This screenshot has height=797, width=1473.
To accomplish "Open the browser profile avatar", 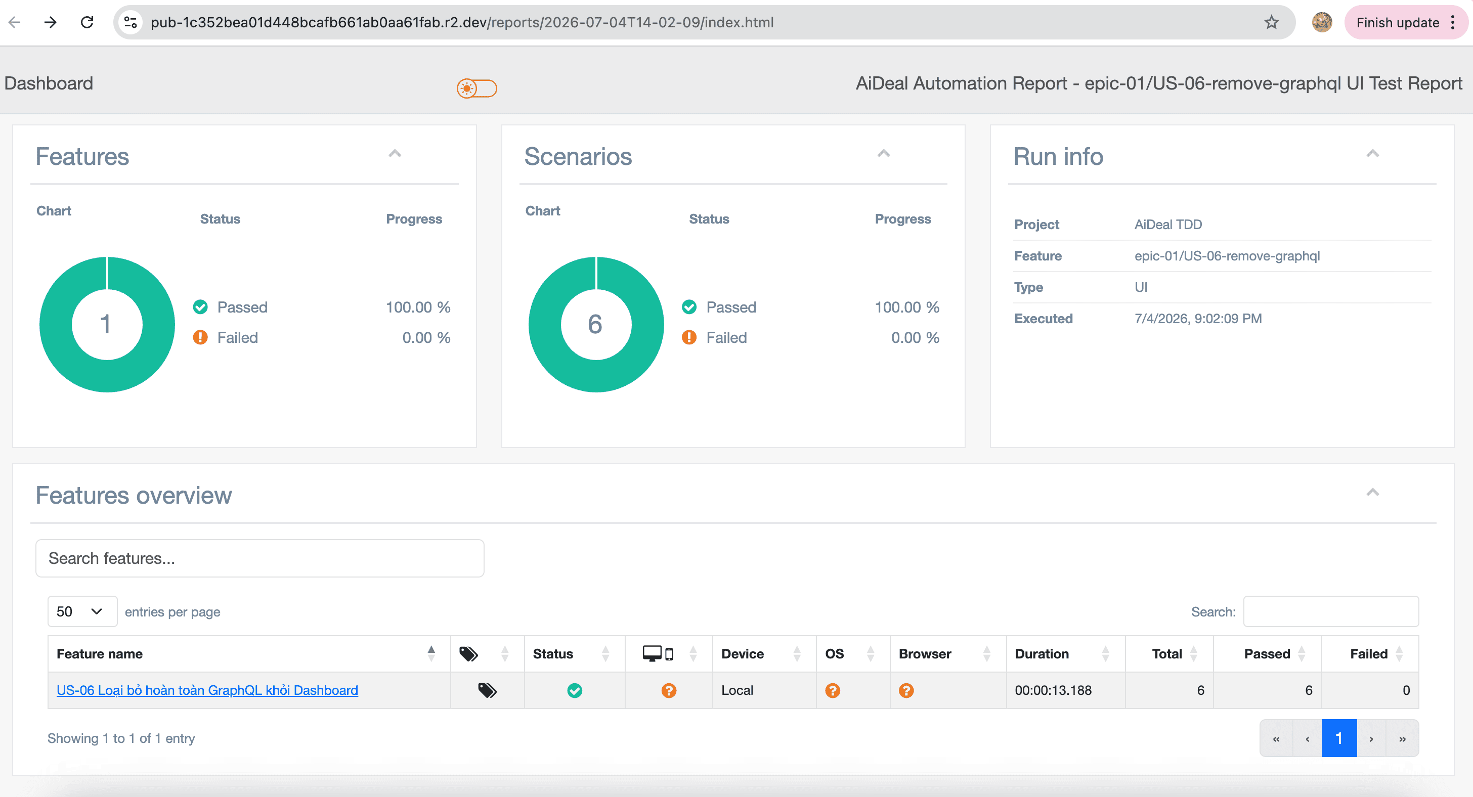I will click(1321, 22).
